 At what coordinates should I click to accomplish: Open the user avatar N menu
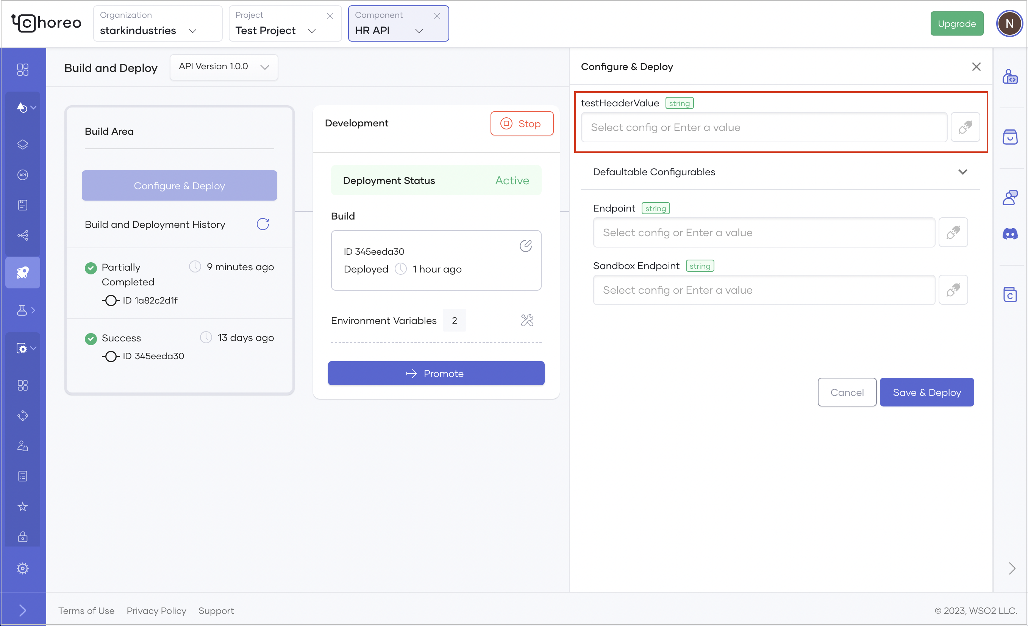[1009, 24]
